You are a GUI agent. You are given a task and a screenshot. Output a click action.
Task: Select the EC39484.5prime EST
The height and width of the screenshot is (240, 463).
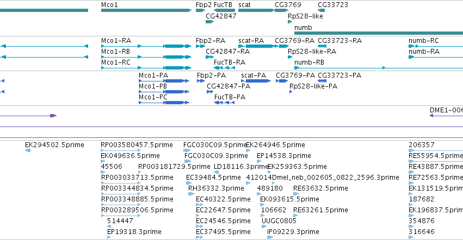coord(213,177)
